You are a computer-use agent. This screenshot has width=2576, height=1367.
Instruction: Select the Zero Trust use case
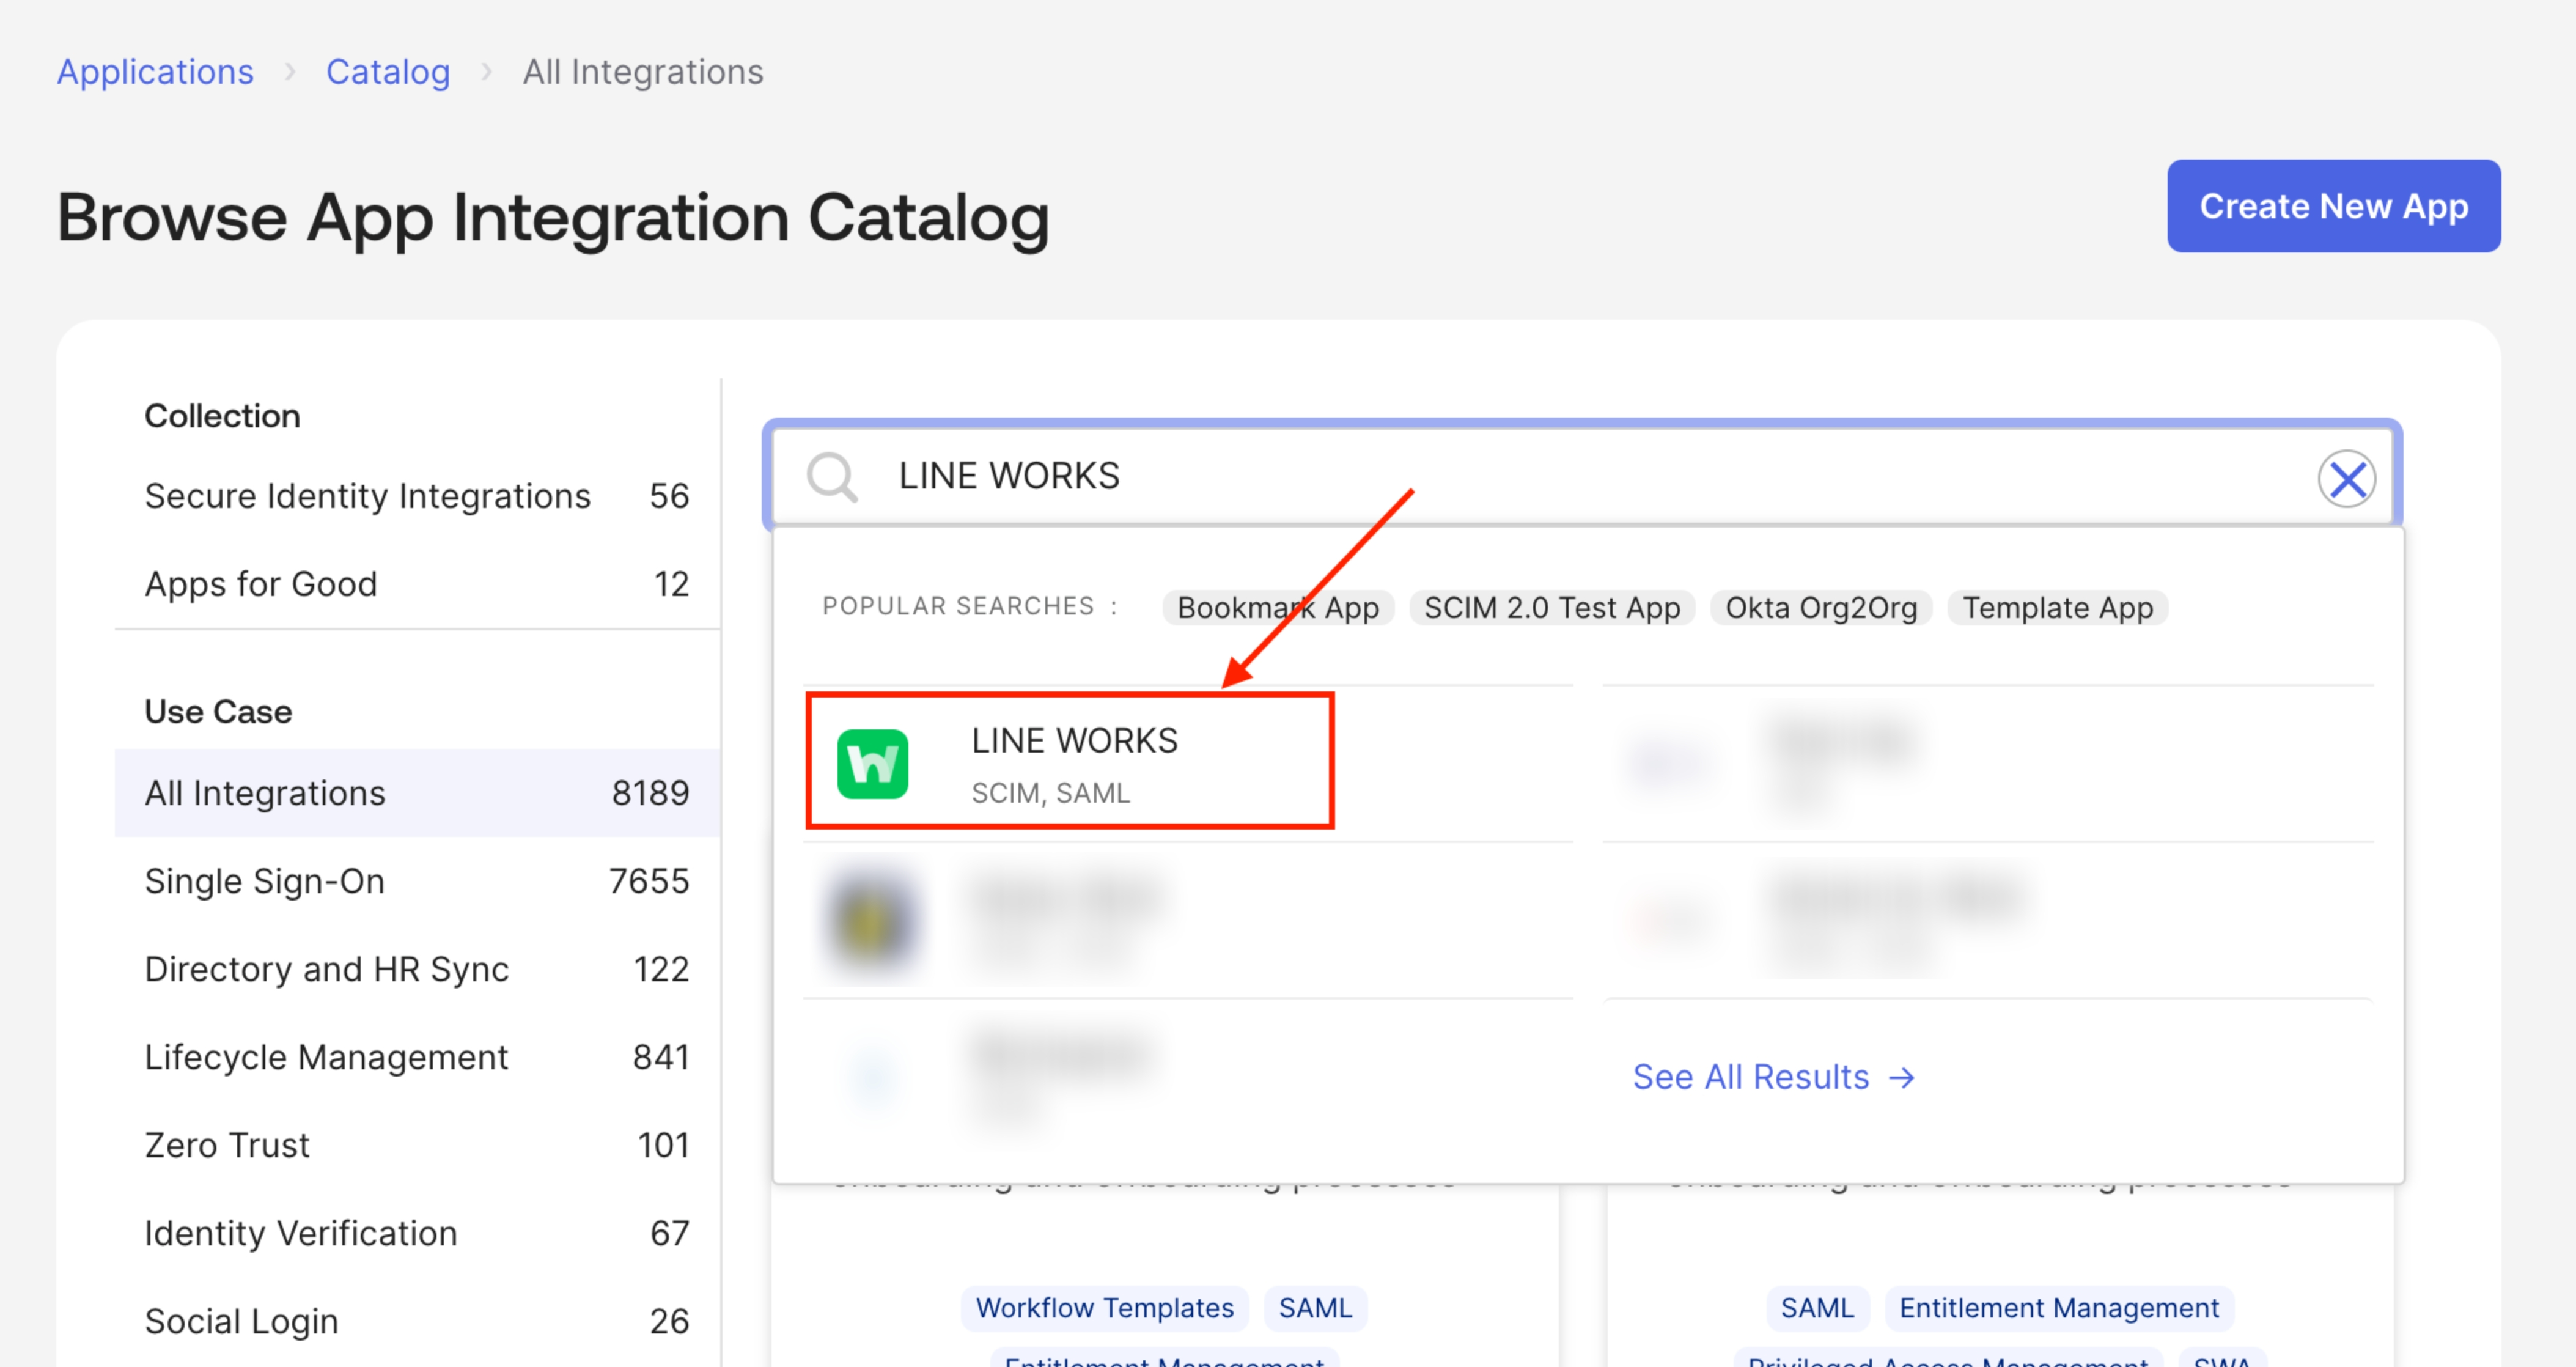[x=417, y=1145]
